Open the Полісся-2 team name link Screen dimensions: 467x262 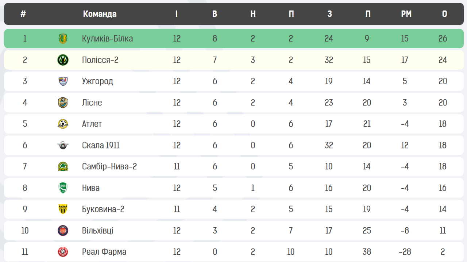[100, 60]
